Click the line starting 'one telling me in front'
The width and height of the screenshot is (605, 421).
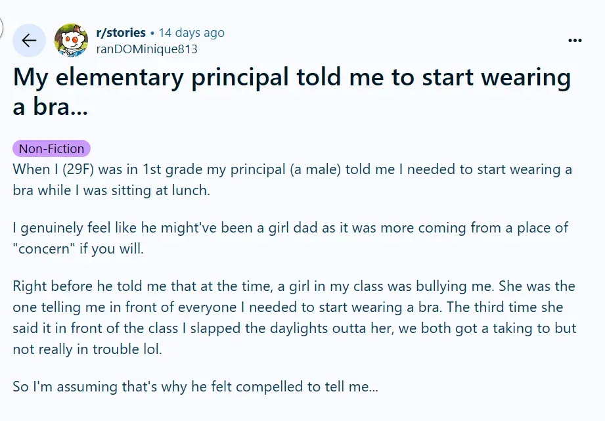(x=288, y=307)
